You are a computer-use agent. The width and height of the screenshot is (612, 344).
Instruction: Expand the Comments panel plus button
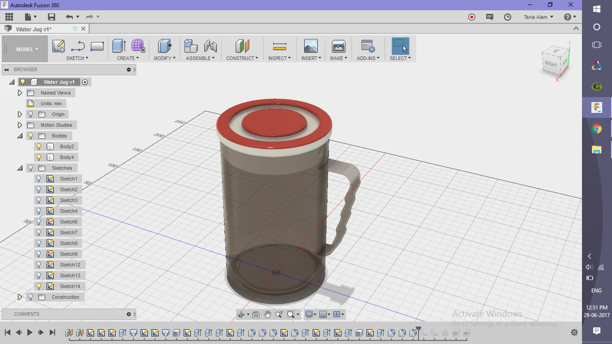pyautogui.click(x=129, y=314)
